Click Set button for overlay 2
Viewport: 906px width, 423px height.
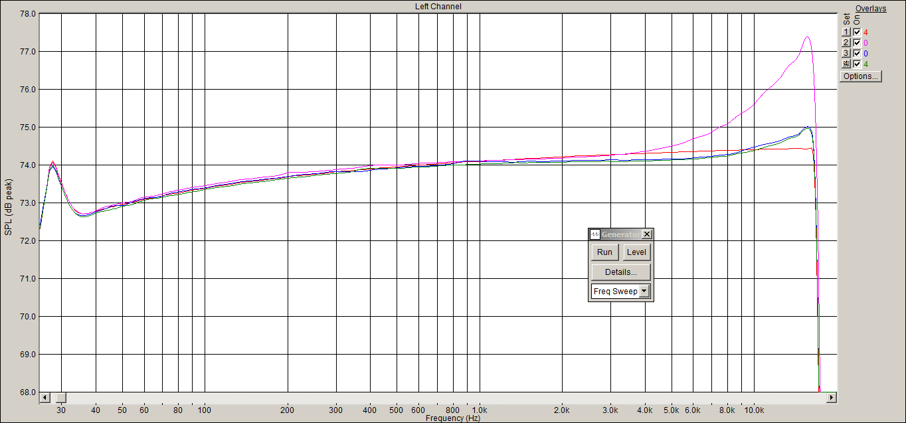(x=846, y=42)
